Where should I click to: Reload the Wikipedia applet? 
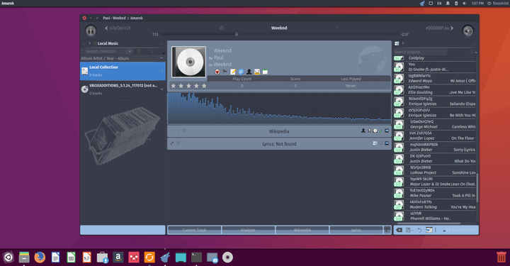183,131
